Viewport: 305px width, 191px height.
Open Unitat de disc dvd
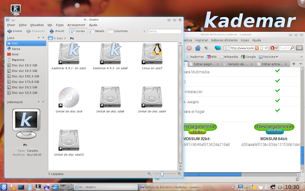tap(69, 100)
